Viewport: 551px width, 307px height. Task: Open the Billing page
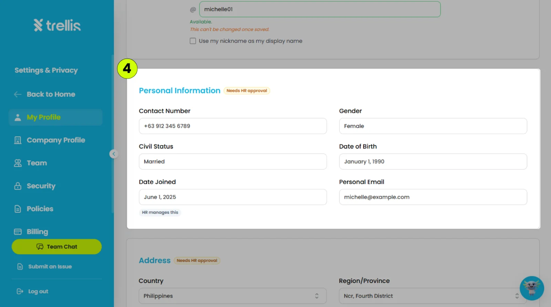tap(37, 232)
